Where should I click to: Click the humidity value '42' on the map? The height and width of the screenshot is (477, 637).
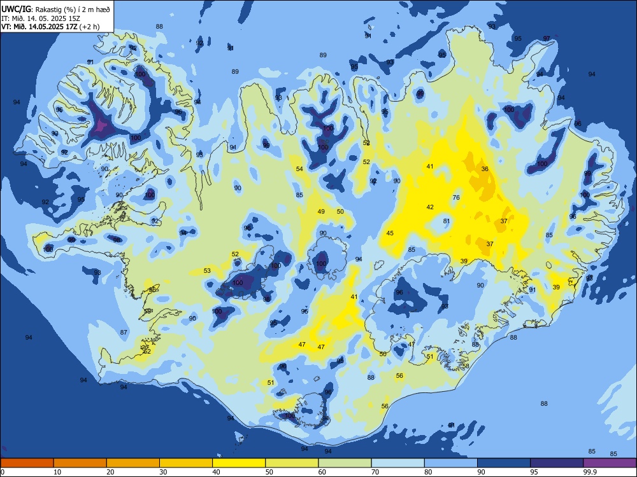[430, 207]
